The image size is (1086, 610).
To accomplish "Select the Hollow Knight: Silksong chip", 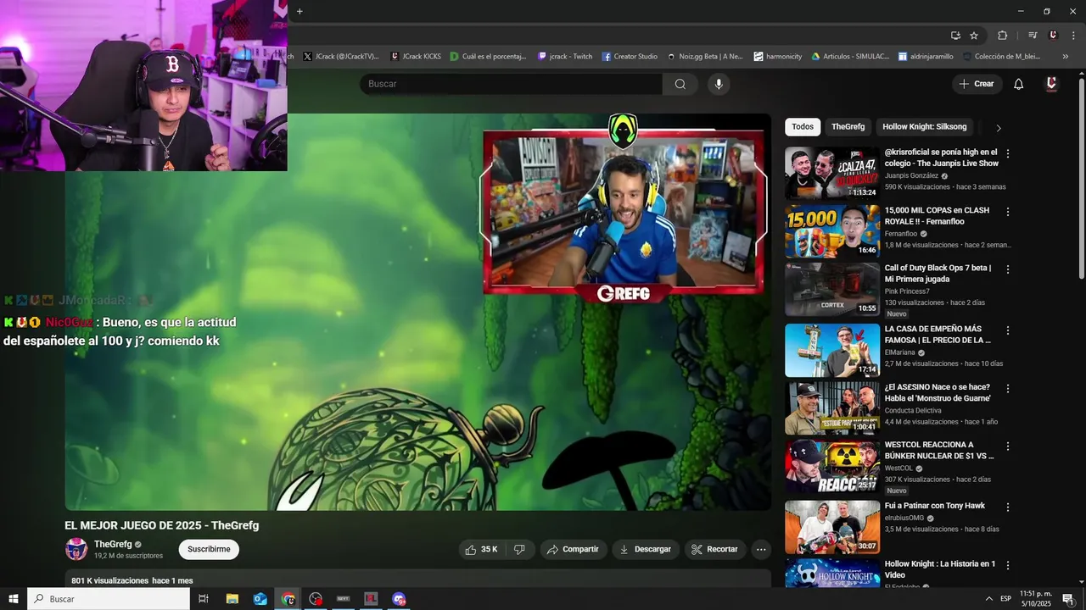I will point(924,127).
